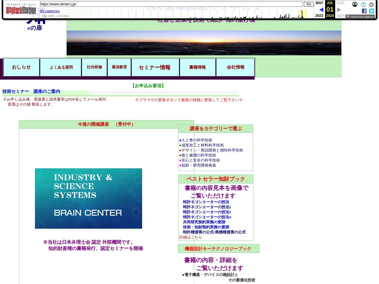Select category 安心と安全の科学技術
379x284 pixels.
200,160
